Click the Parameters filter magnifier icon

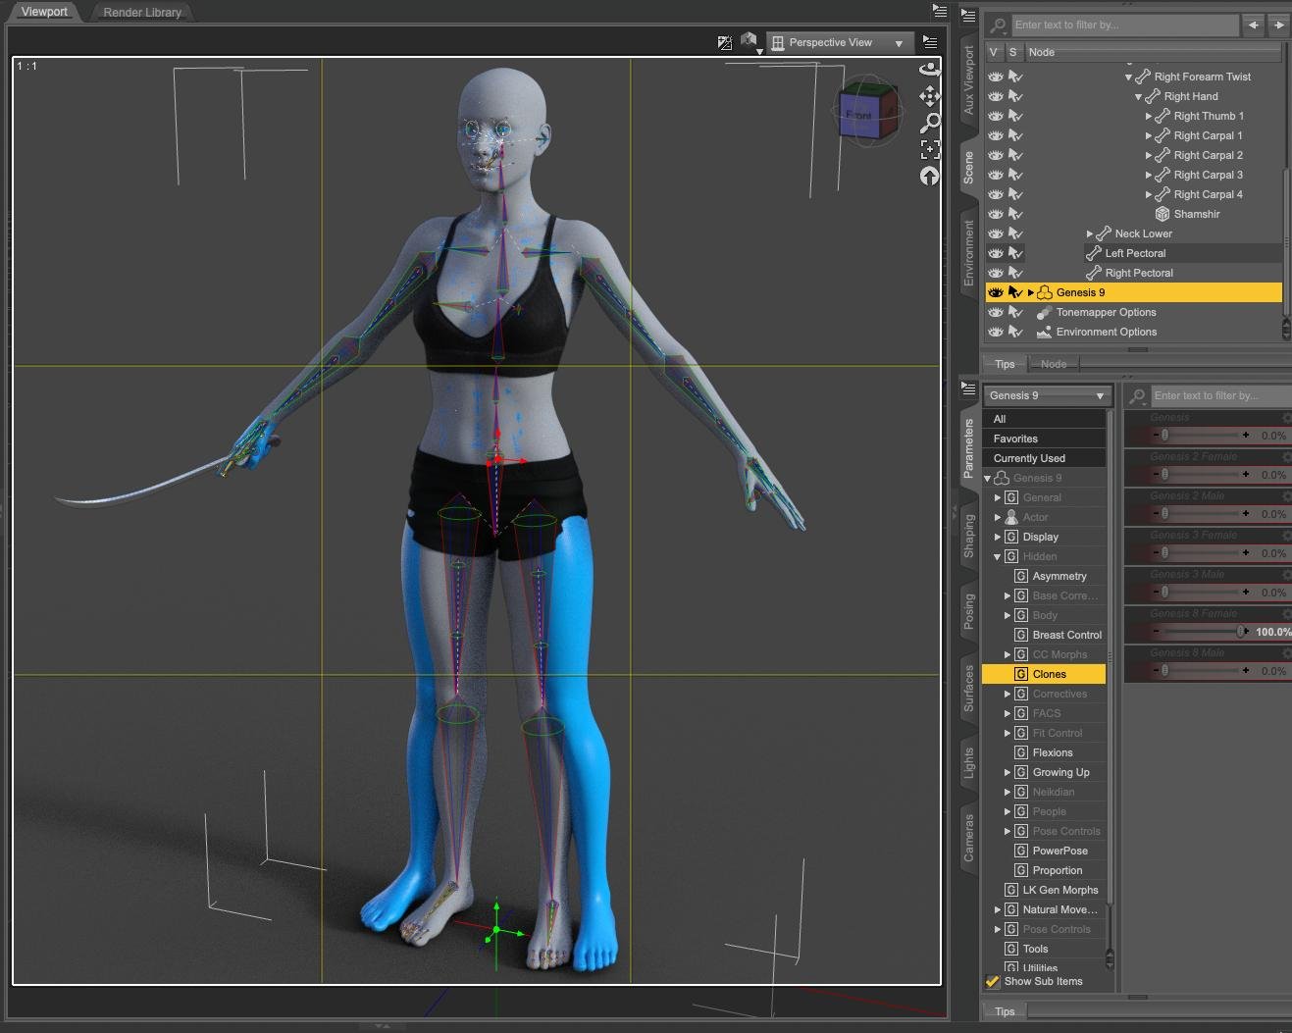[x=1137, y=396]
